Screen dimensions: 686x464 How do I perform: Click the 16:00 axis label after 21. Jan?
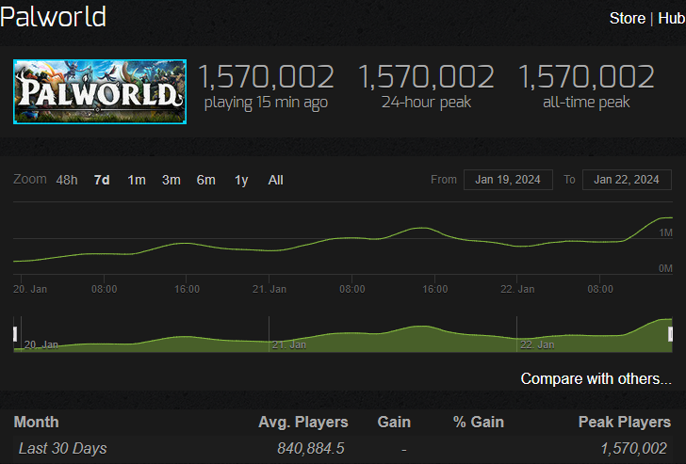435,289
